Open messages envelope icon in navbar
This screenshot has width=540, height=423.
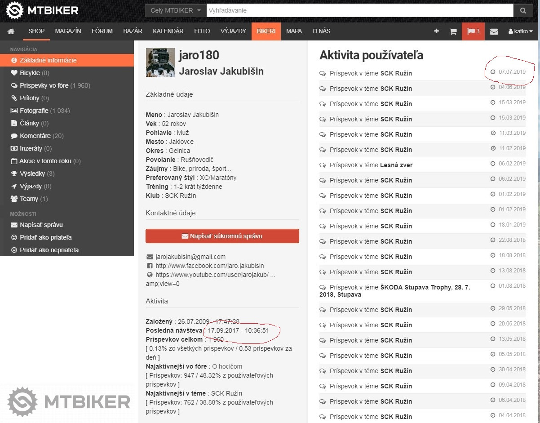(x=494, y=31)
